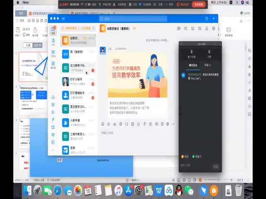Click the lightning DING icon in chat toolbar
This screenshot has width=266, height=199.
tap(145, 124)
